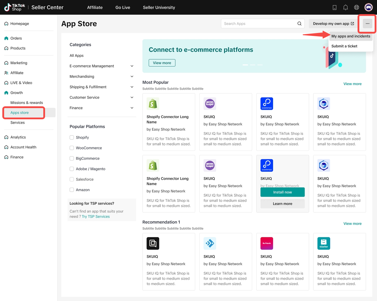Tick the Amazon checkbox
Viewport: 377px width, 301px height.
[x=72, y=190]
